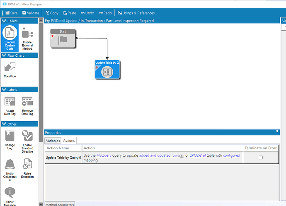Click Redo in the toolbar

pyautogui.click(x=105, y=13)
